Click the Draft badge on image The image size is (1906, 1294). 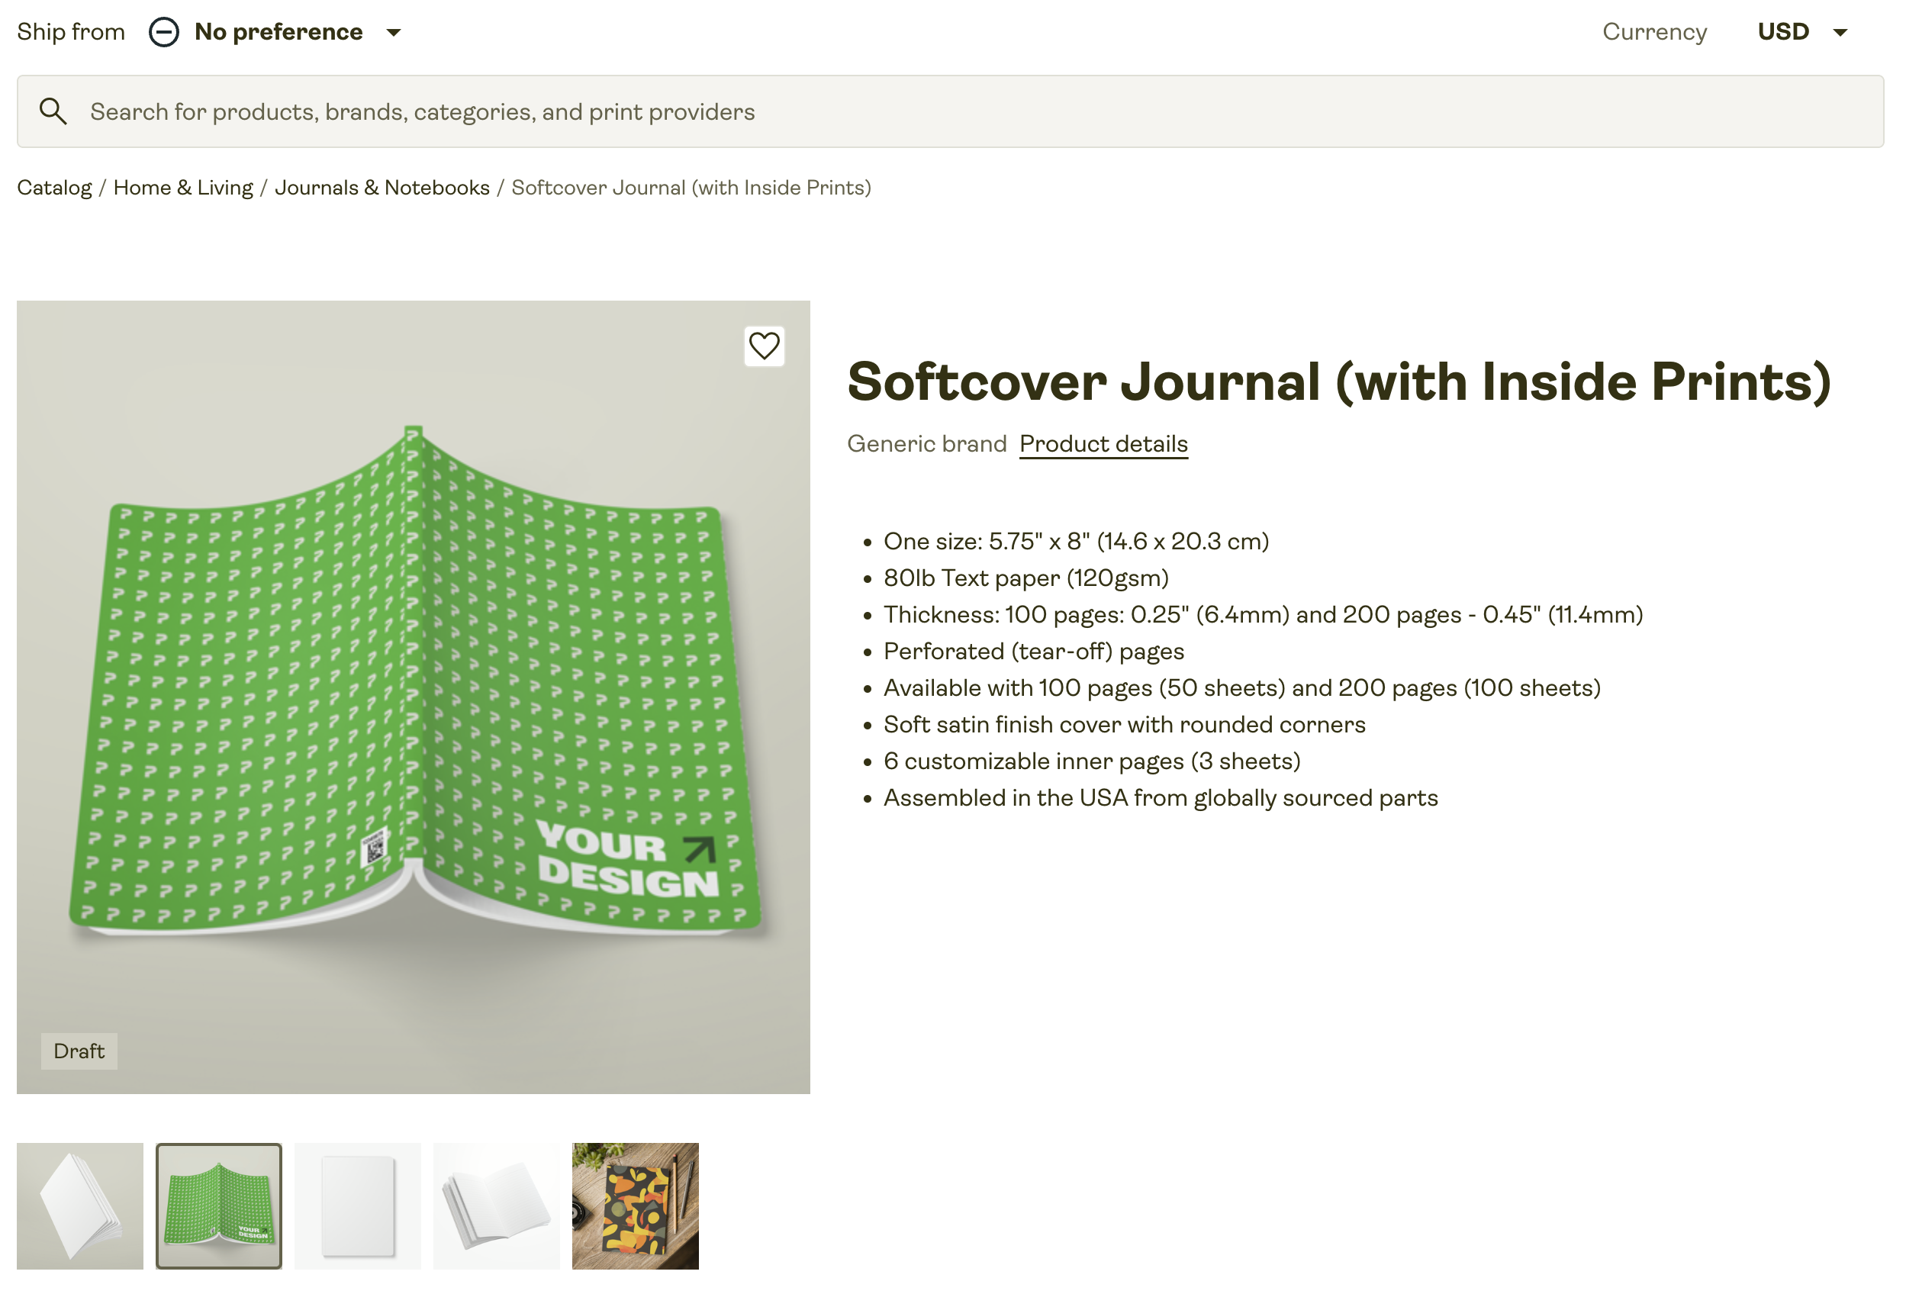pos(79,1051)
